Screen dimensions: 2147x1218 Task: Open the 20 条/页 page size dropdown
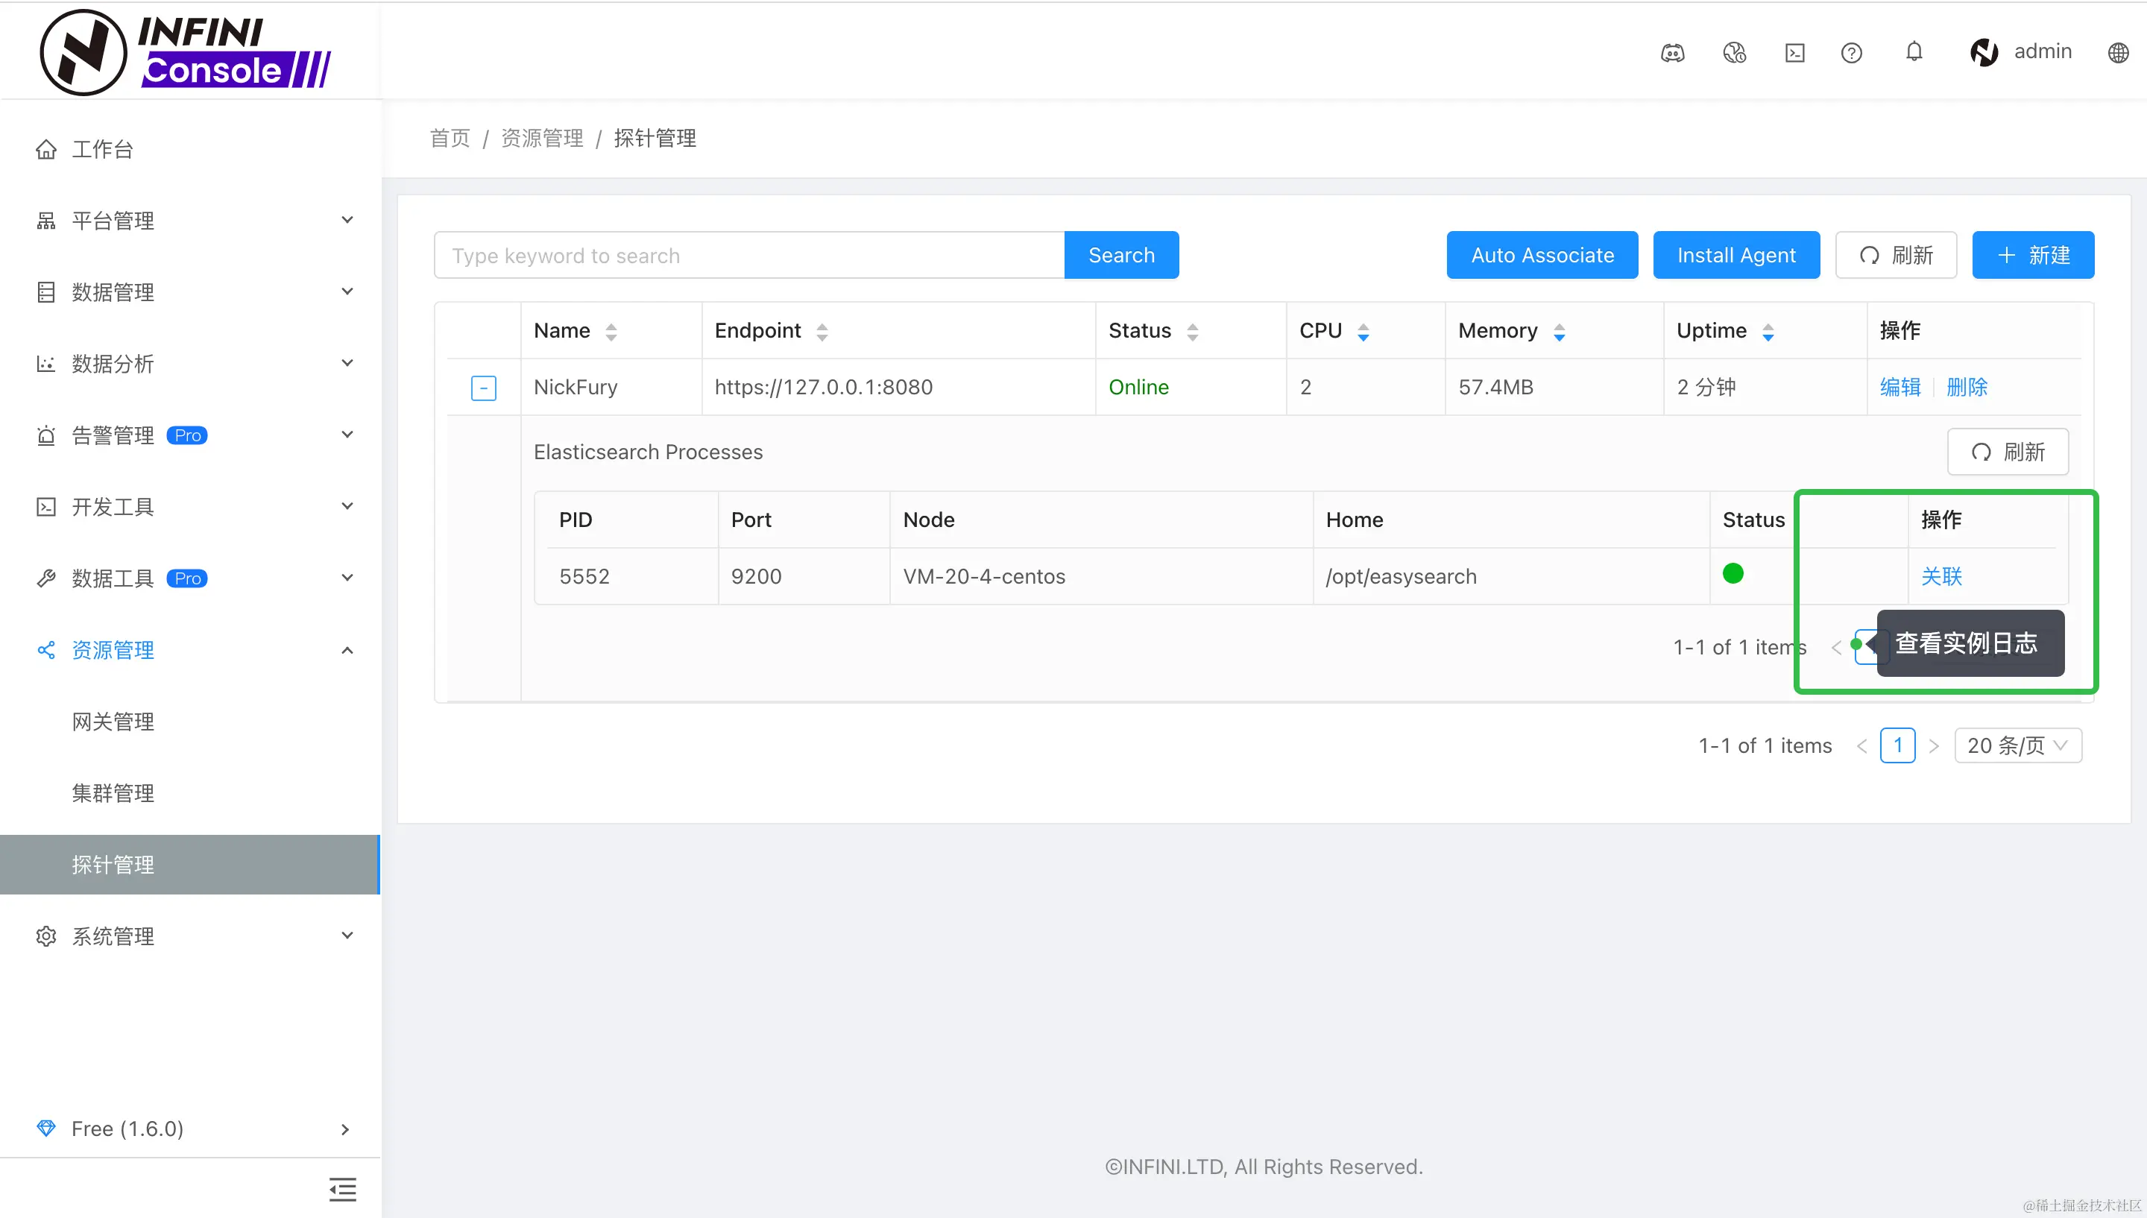(2017, 745)
